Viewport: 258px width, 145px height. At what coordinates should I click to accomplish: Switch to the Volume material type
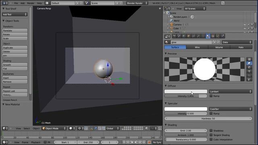[x=219, y=48]
